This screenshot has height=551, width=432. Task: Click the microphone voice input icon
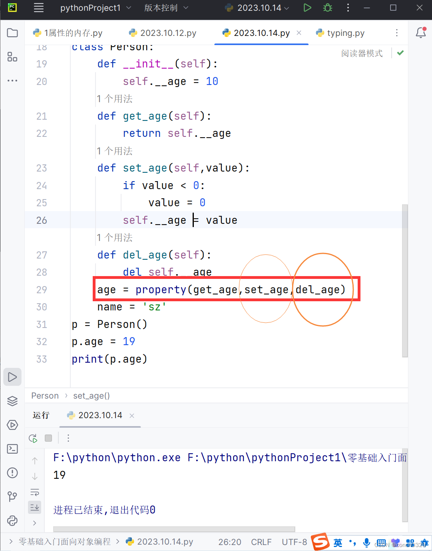pyautogui.click(x=366, y=543)
